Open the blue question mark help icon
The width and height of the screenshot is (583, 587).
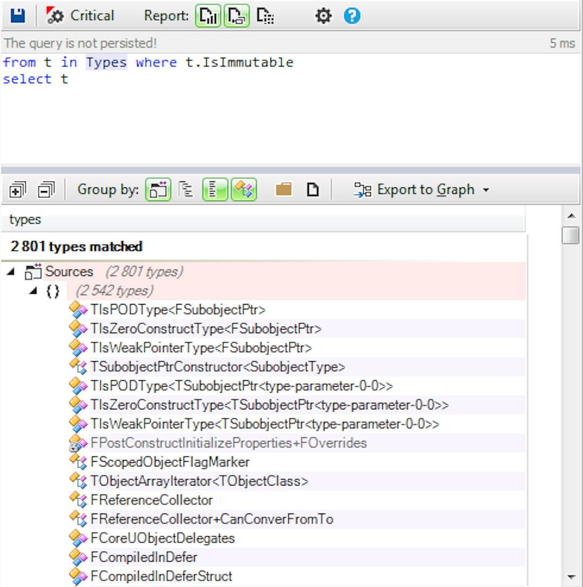(x=352, y=16)
